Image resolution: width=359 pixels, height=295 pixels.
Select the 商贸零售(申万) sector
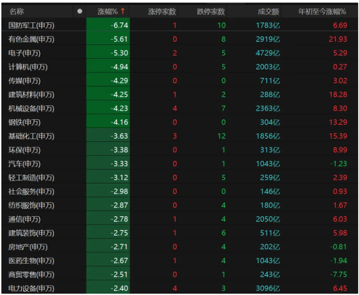click(x=31, y=274)
